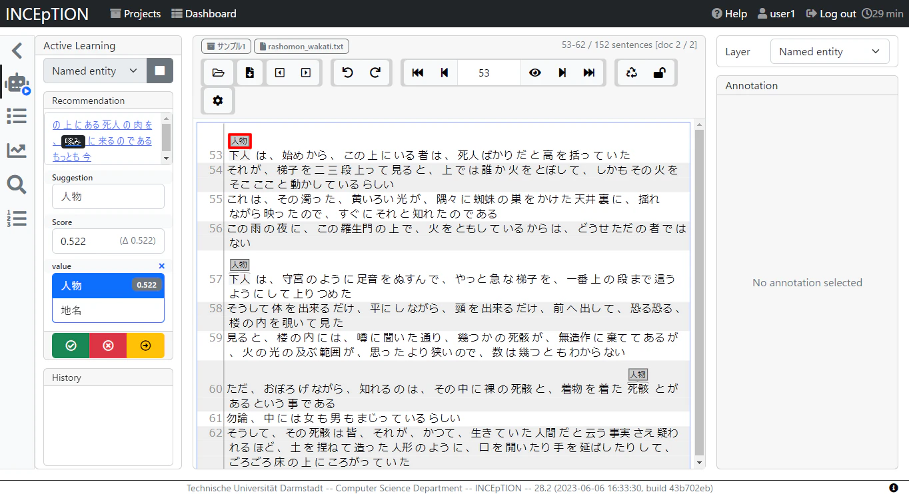Open the Active Learning robot sidebar icon
Image resolution: width=909 pixels, height=494 pixels.
17,83
